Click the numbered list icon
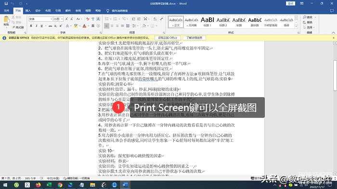The height and width of the screenshot is (189, 337). coord(115,19)
